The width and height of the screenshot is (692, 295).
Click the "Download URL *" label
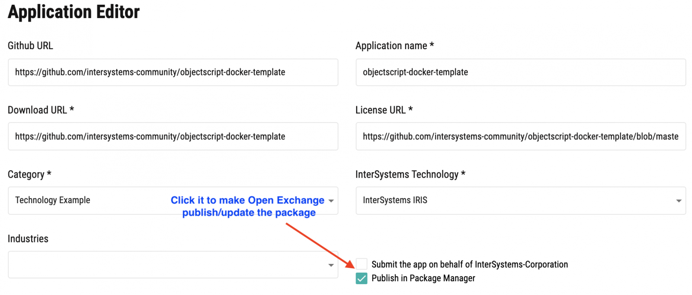[x=41, y=110]
